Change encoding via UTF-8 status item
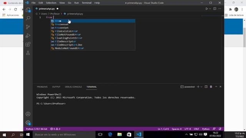Screen dimensions: 246x138 (188, 129)
